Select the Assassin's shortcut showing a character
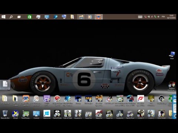Viewport: 178px width, 133px height. pos(78,115)
